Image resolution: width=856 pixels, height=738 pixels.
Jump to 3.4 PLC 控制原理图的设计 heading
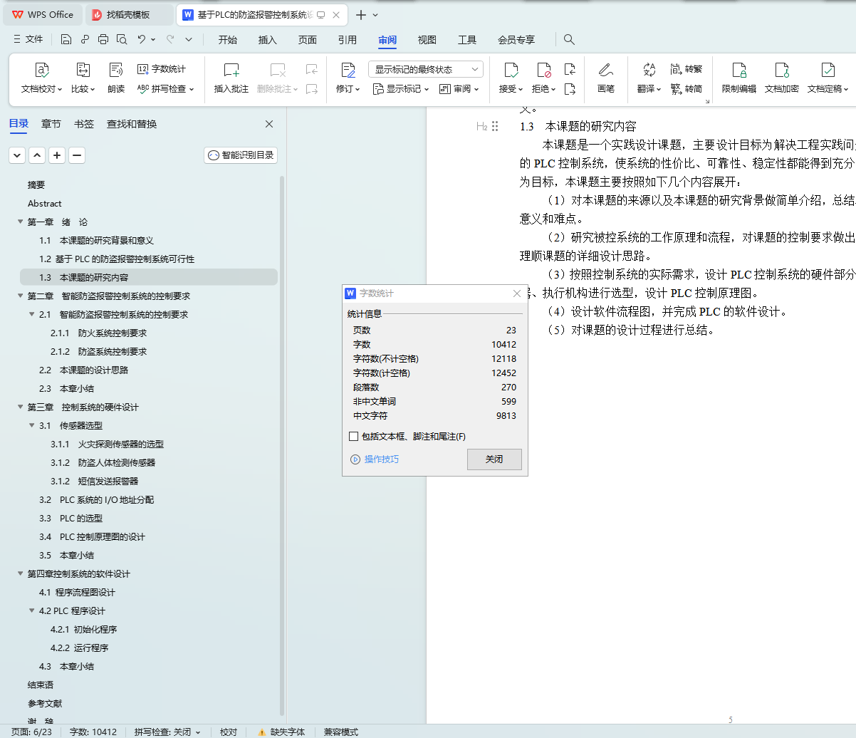pos(92,537)
